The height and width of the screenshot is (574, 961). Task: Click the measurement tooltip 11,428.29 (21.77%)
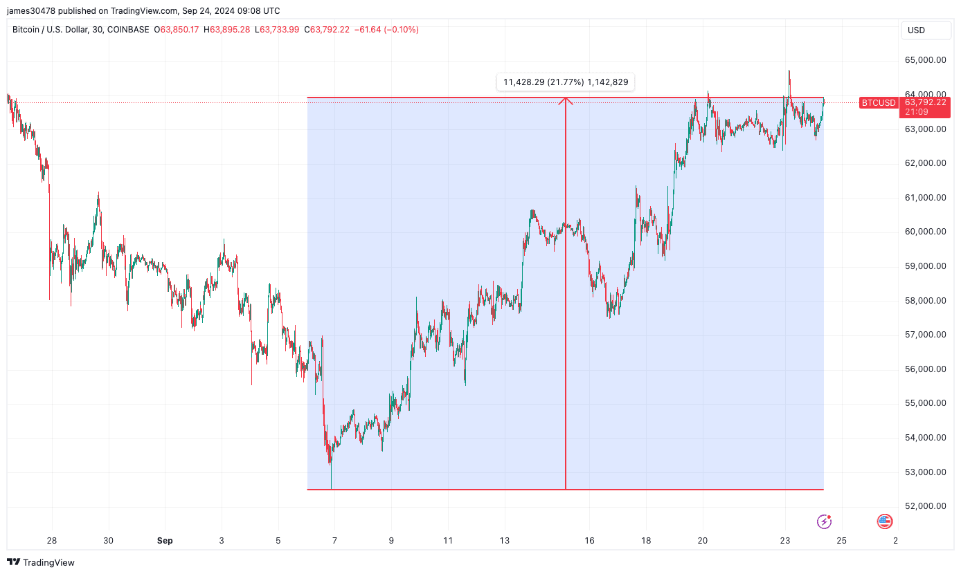point(566,82)
